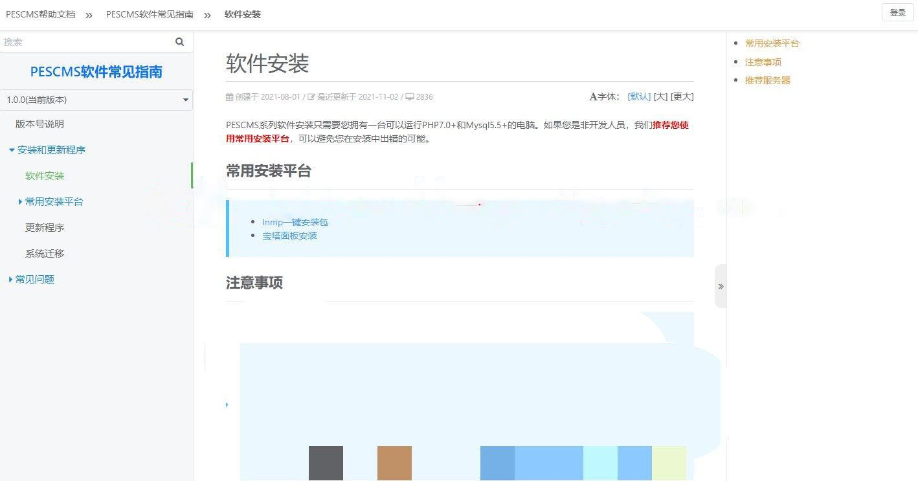Open the lnmp一键安装包 link
The width and height of the screenshot is (918, 481).
tap(295, 221)
